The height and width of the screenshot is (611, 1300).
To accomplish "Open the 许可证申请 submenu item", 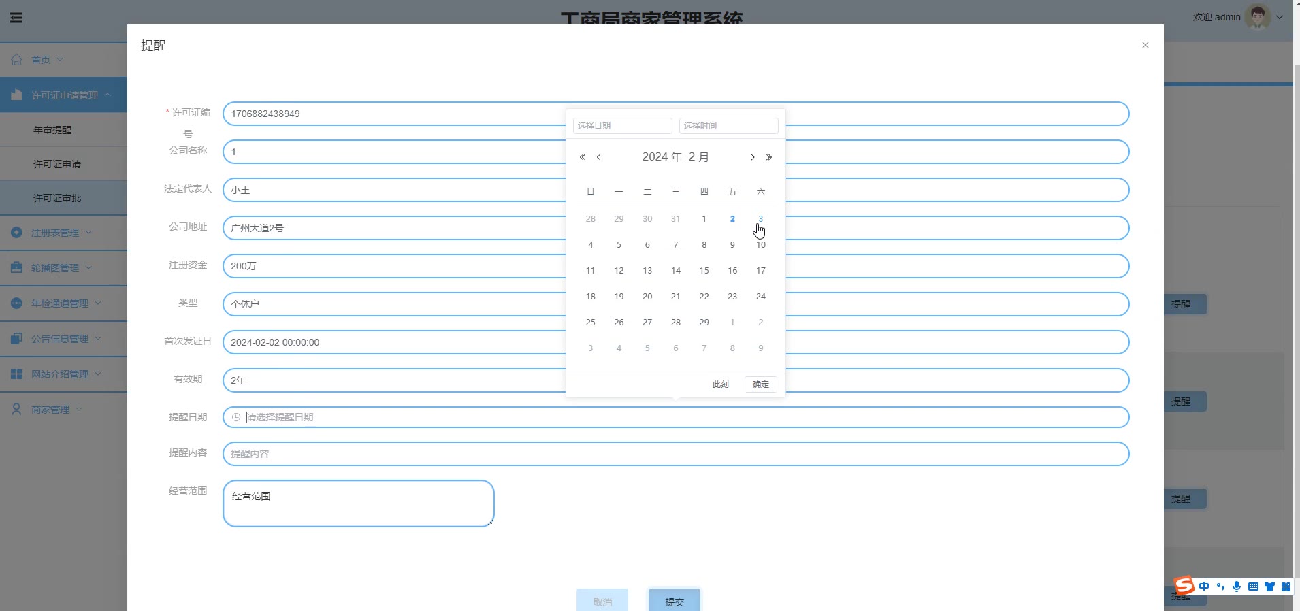I will 57,164.
